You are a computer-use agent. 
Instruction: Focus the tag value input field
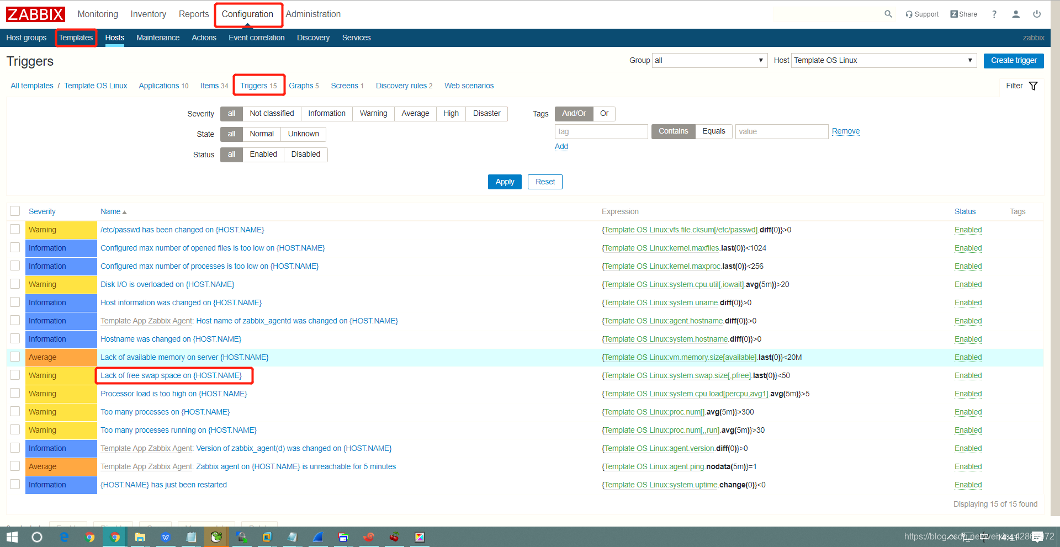pyautogui.click(x=782, y=131)
